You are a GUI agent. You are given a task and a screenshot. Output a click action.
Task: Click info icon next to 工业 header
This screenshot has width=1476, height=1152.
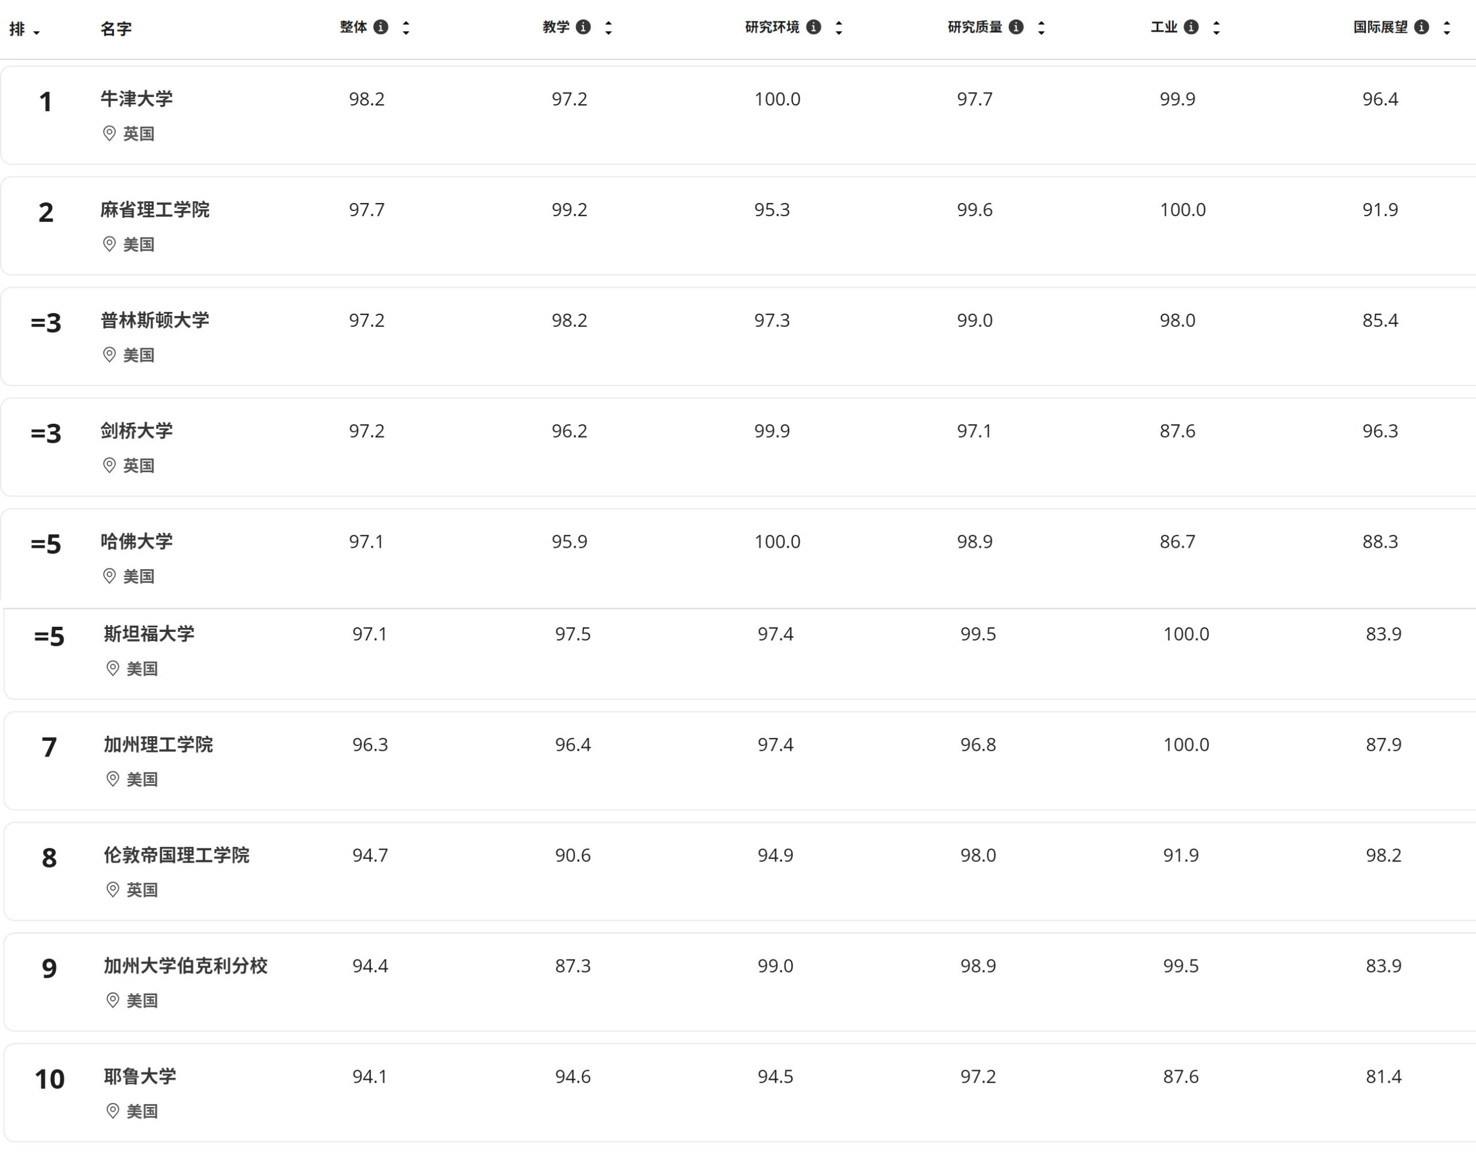click(1192, 27)
